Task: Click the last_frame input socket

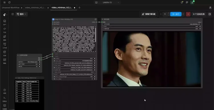Action: click(53, 24)
